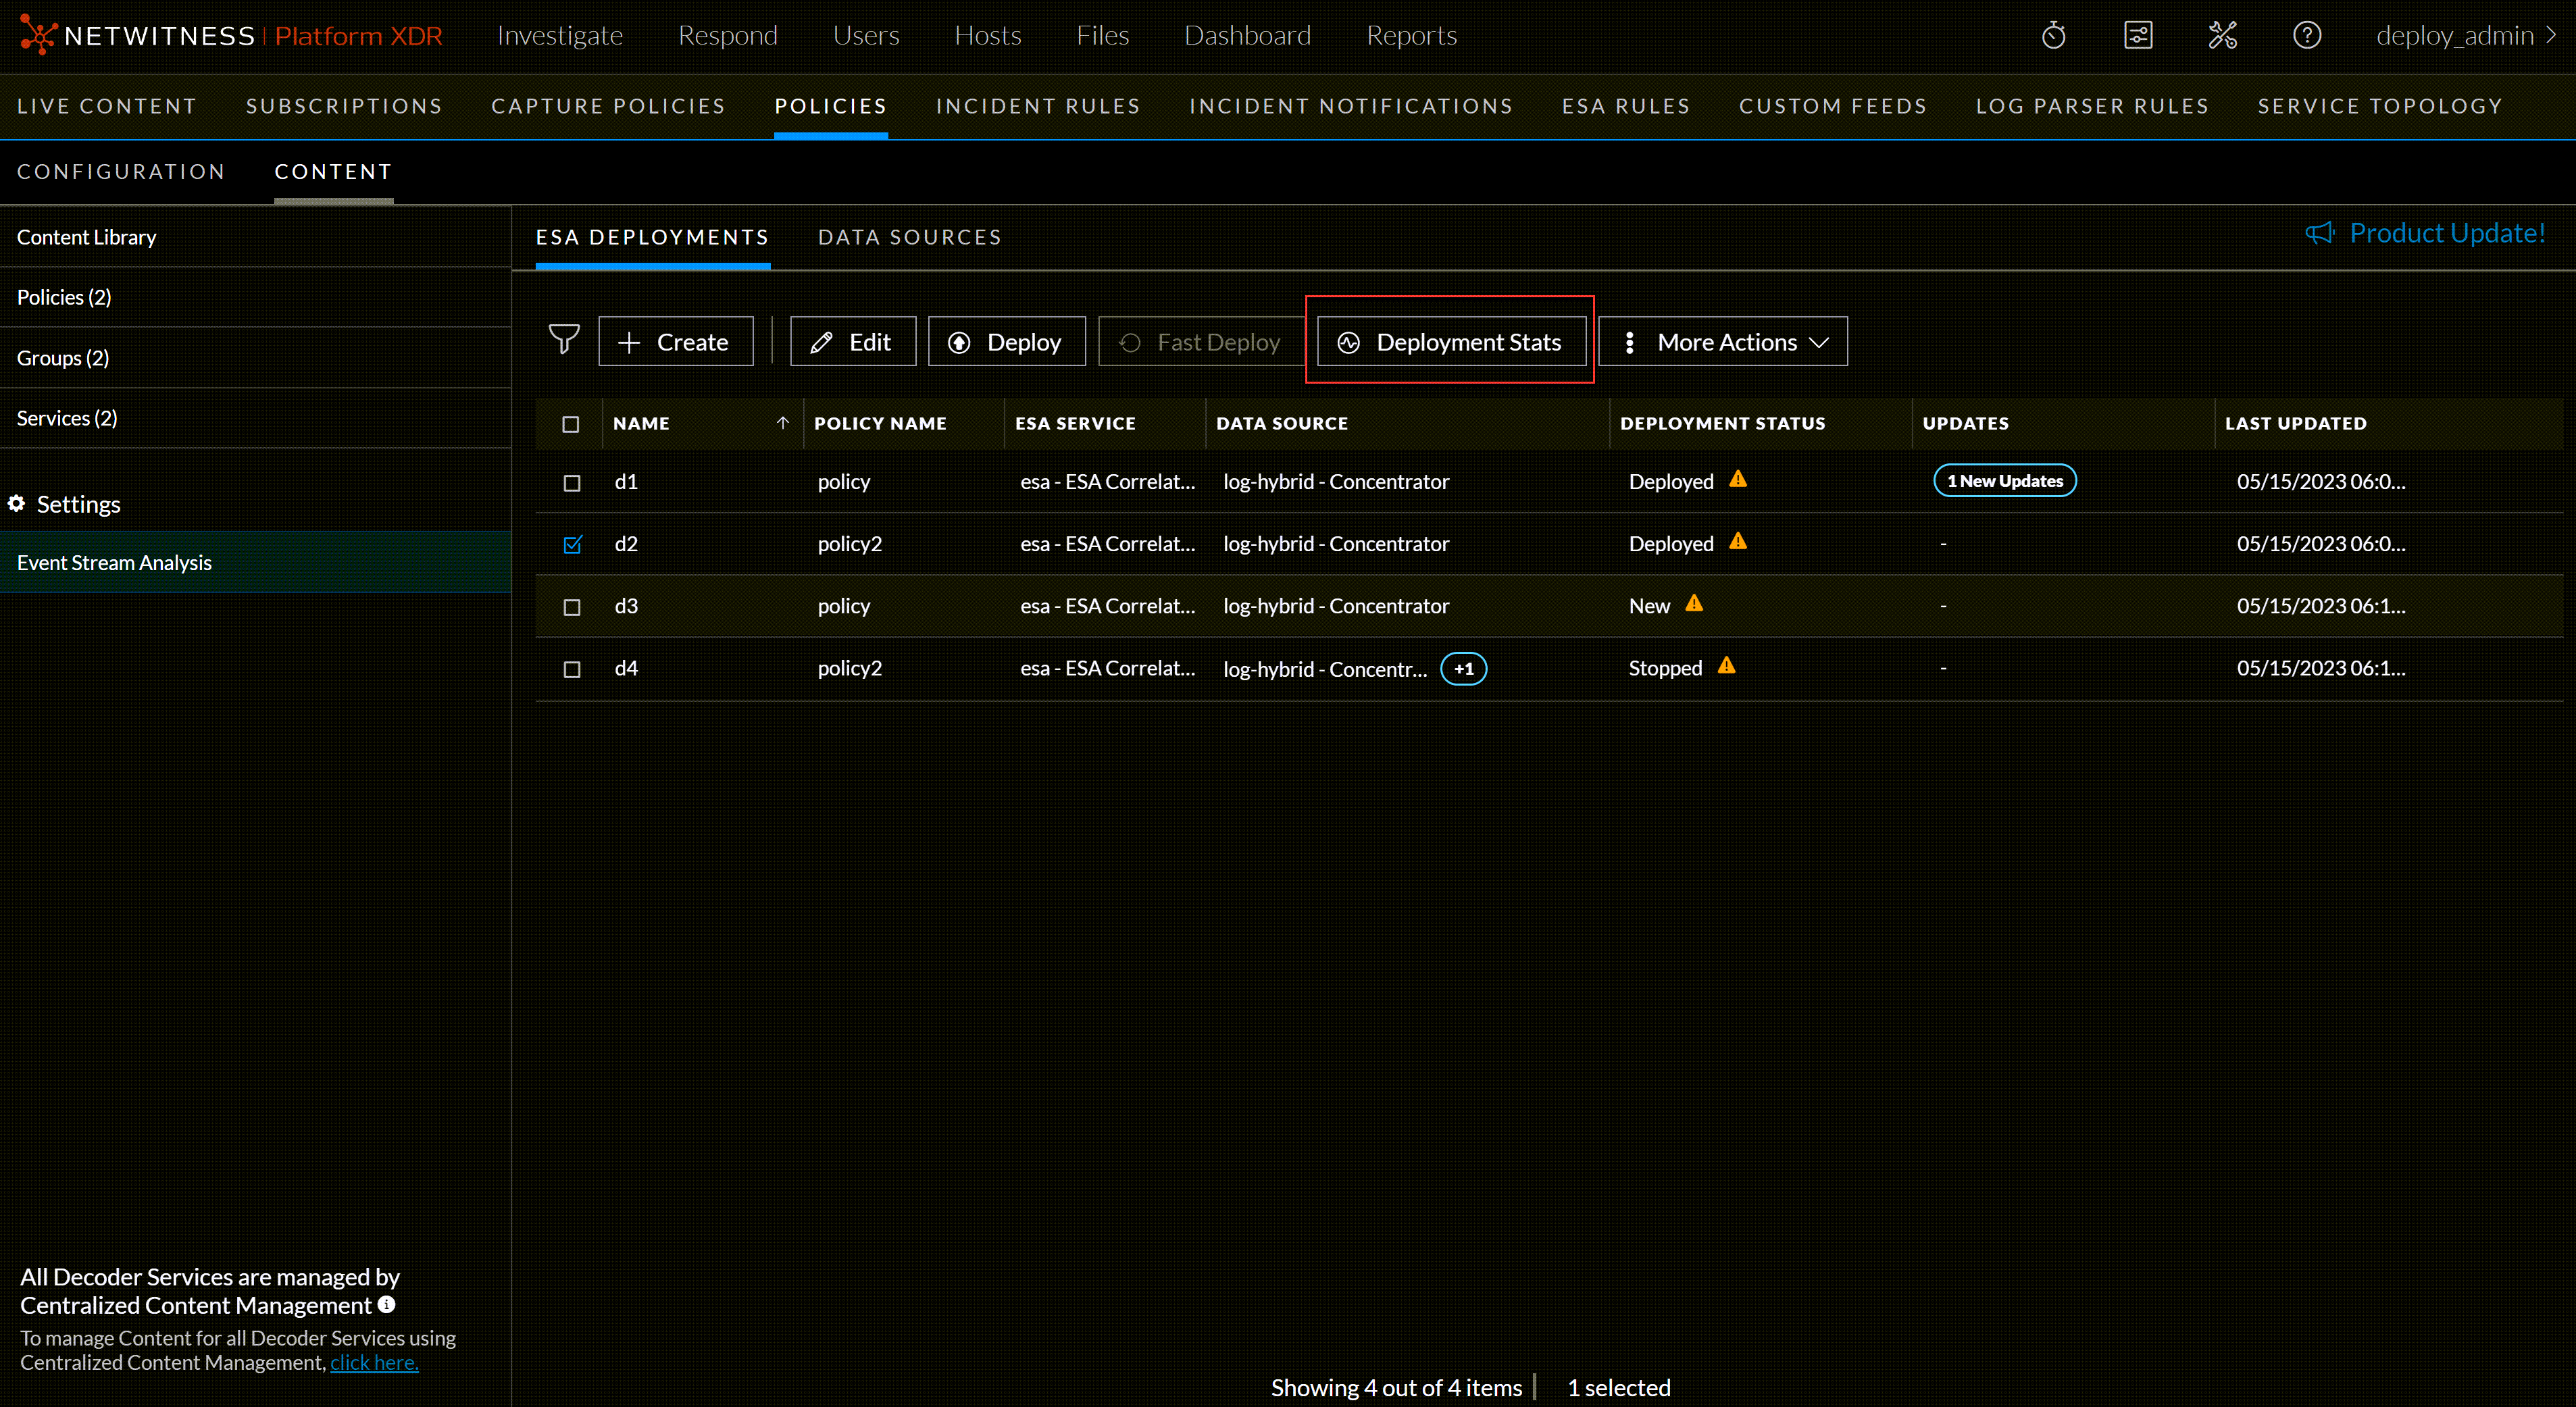2576x1407 pixels.
Task: Open help via the question mark icon
Action: click(2307, 35)
